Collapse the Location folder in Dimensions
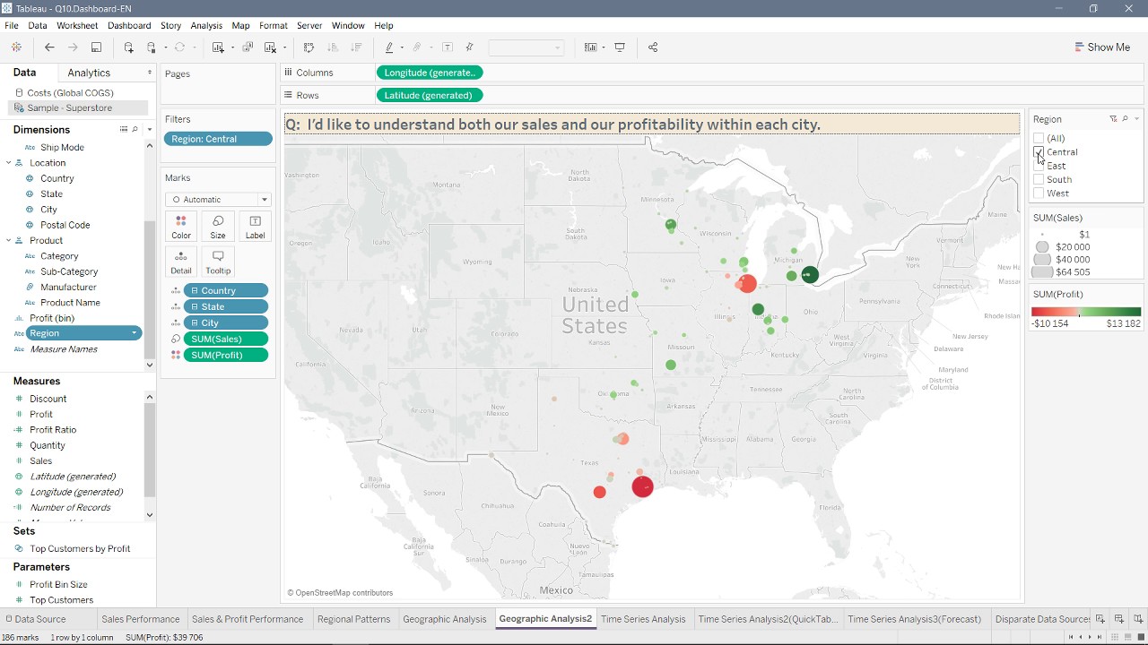Image resolution: width=1148 pixels, height=645 pixels. pyautogui.click(x=9, y=163)
